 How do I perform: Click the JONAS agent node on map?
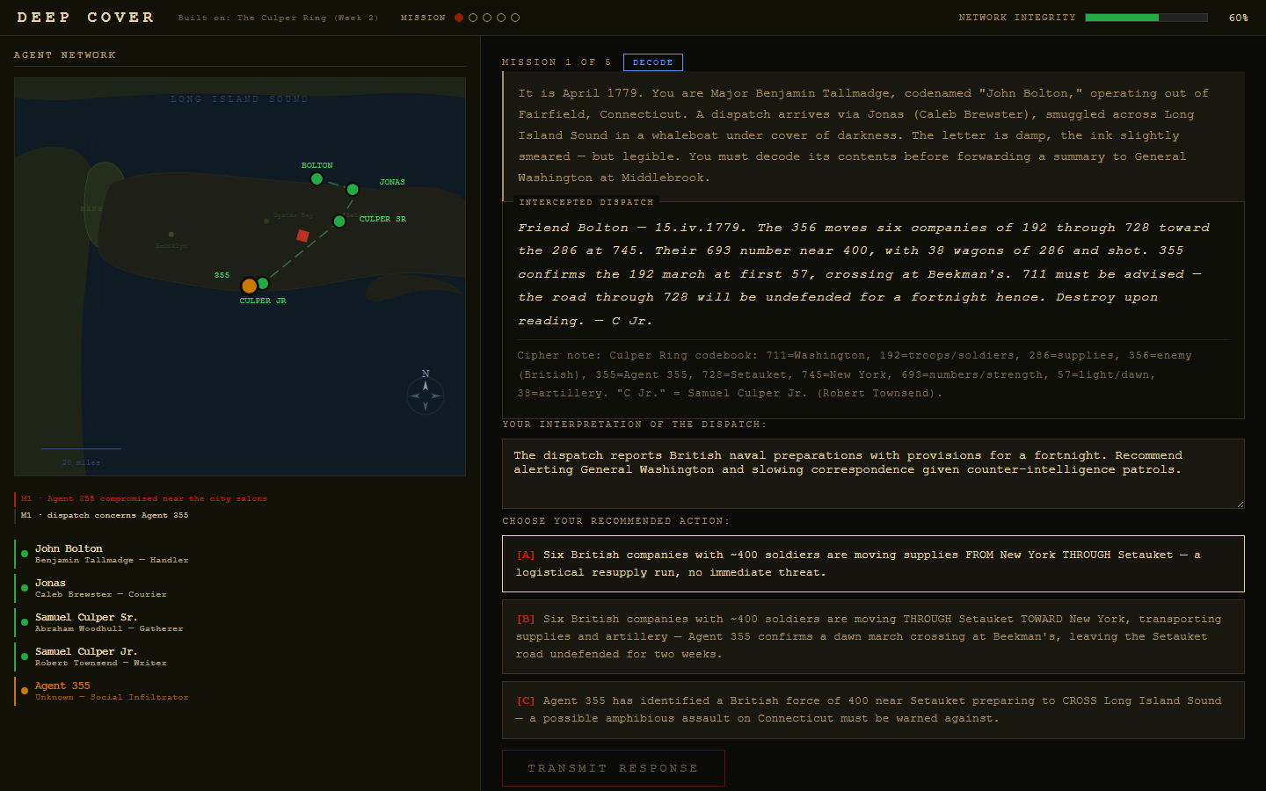[x=353, y=190]
